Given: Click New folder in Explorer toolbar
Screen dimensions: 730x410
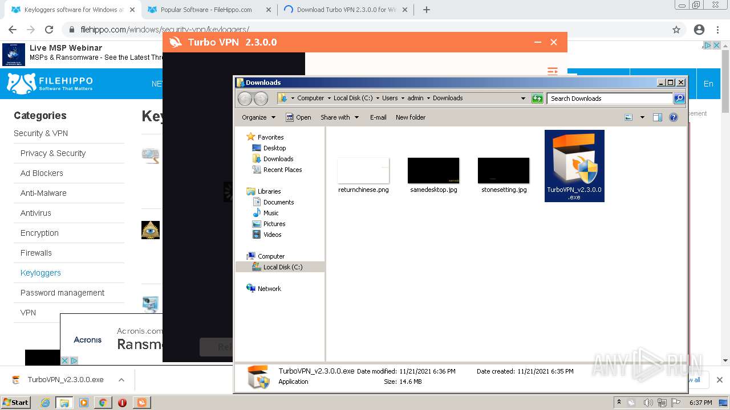Looking at the screenshot, I should point(411,117).
